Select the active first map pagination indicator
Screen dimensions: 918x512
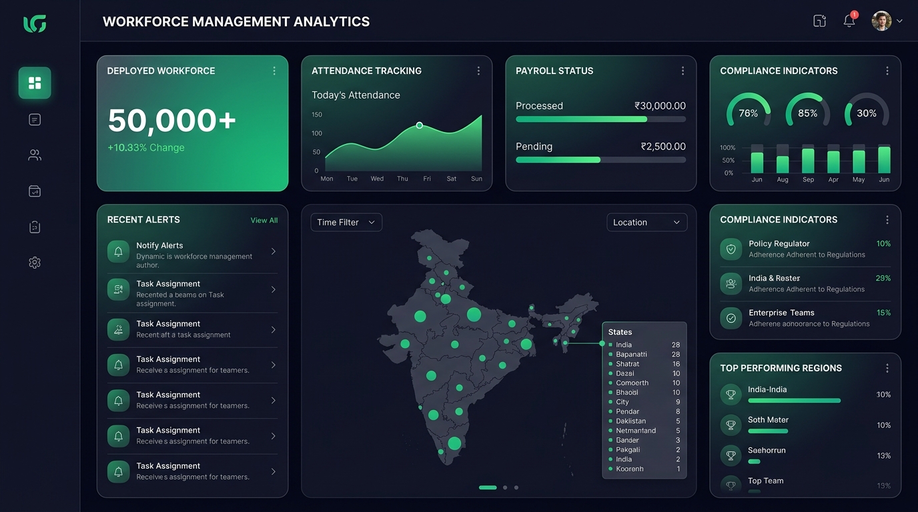coord(488,487)
